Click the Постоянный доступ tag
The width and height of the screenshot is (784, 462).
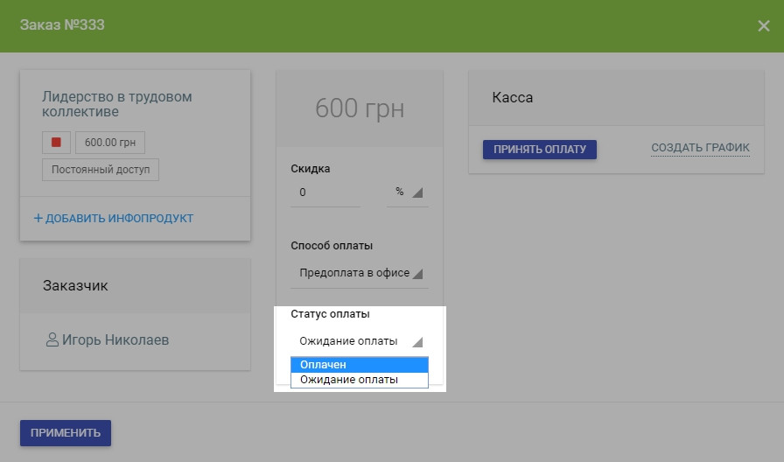(101, 170)
